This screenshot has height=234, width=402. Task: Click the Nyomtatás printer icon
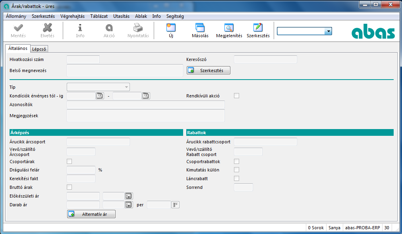[x=138, y=28]
